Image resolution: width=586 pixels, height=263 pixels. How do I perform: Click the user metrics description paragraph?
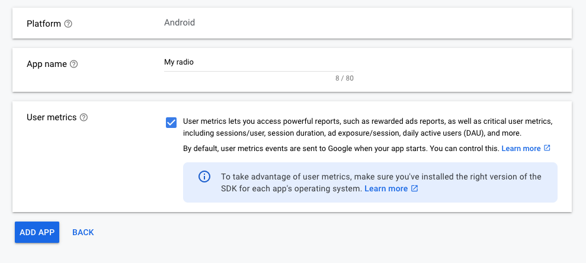click(x=368, y=127)
